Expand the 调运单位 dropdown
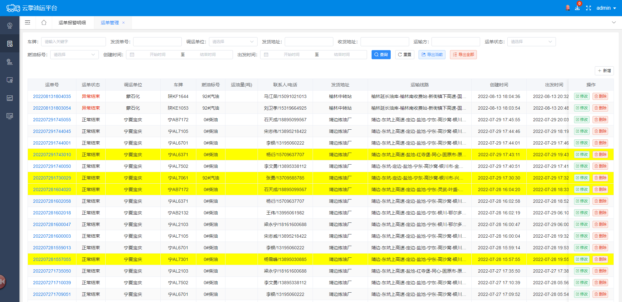The height and width of the screenshot is (302, 622). 233,42
